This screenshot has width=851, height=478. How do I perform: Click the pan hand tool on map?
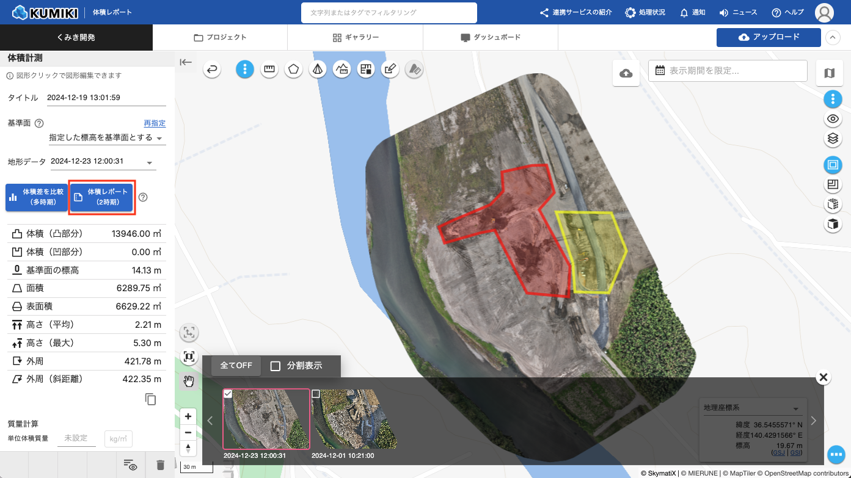click(189, 382)
